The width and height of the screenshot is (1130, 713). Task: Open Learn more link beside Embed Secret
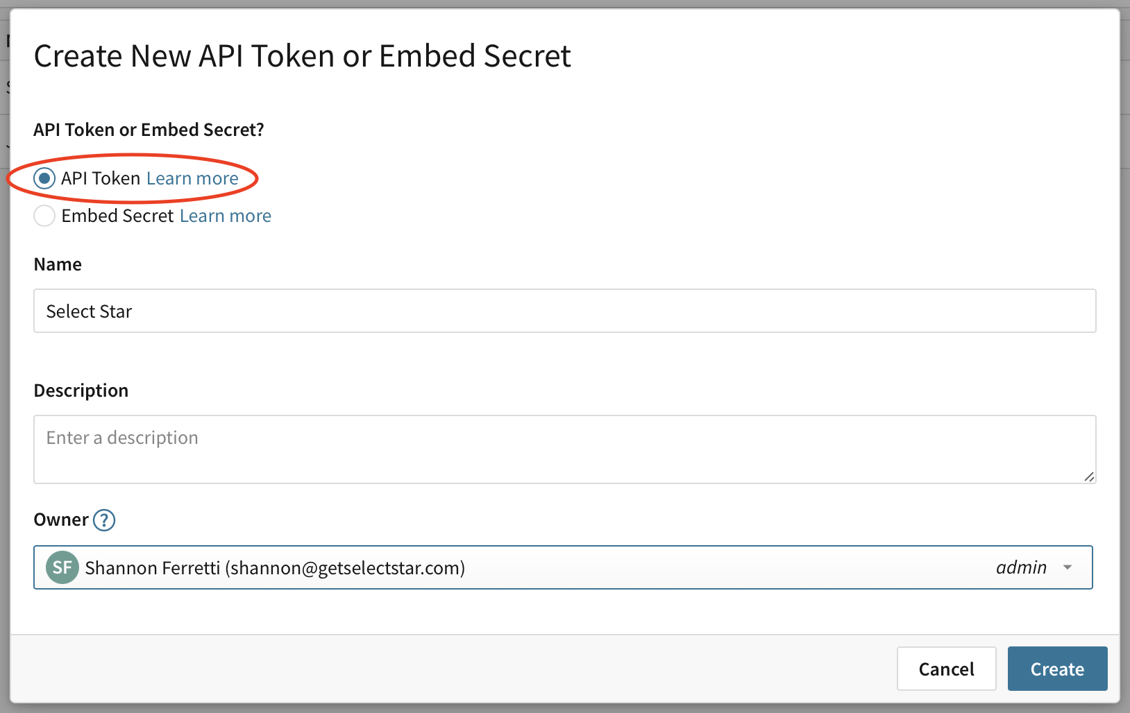(225, 216)
